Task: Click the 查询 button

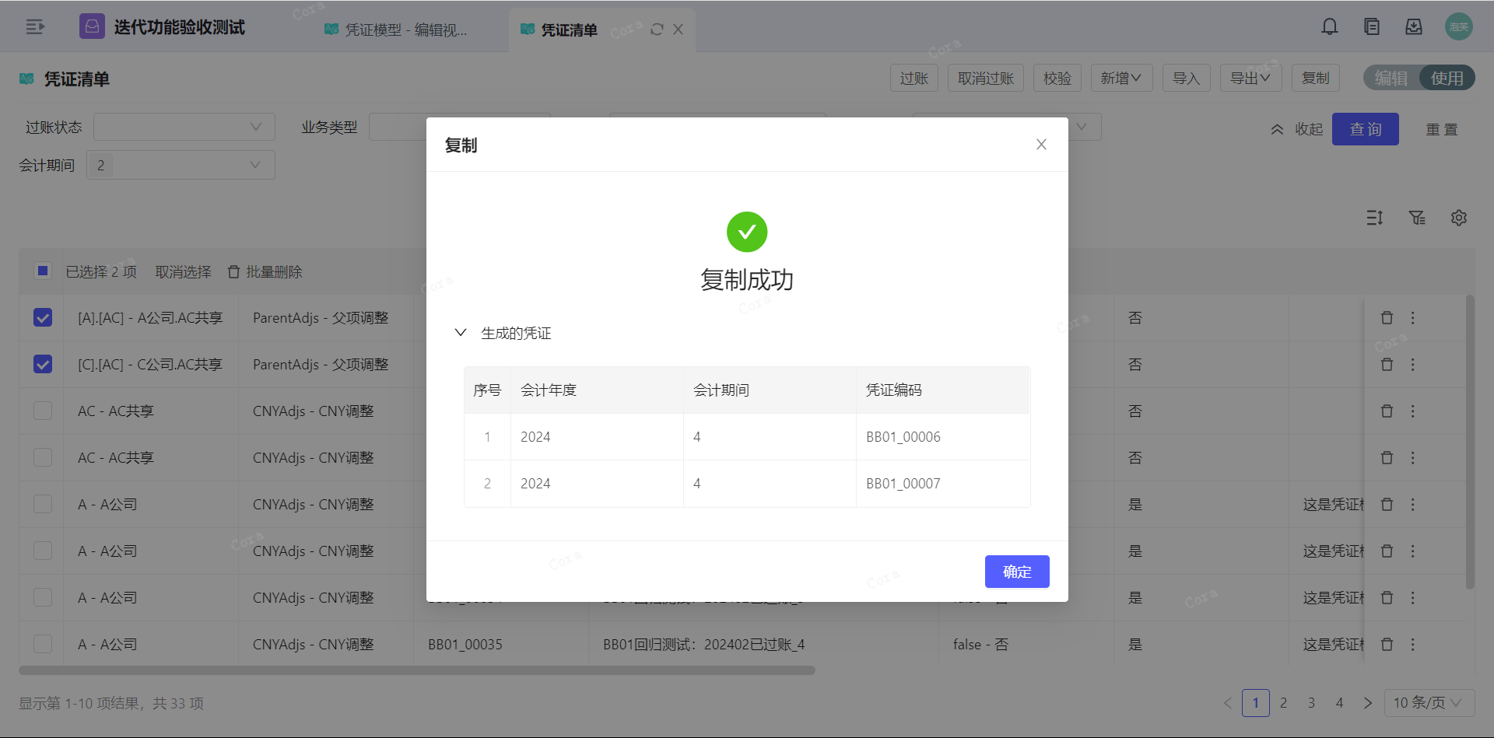Action: [1365, 129]
